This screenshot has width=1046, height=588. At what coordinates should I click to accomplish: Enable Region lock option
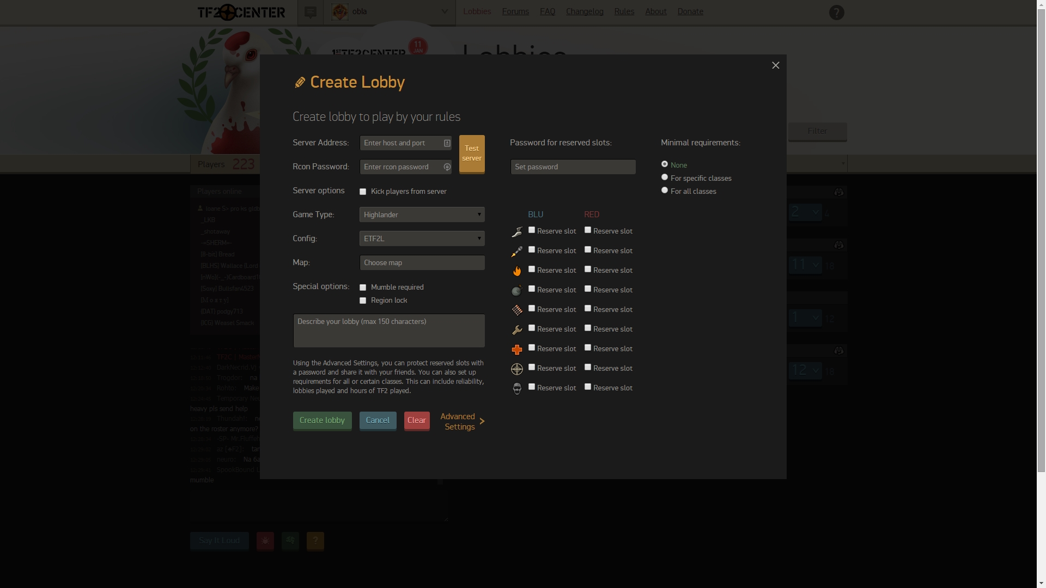coord(363,301)
